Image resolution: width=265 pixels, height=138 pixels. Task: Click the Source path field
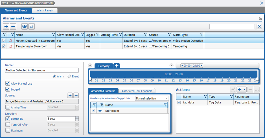42,101
